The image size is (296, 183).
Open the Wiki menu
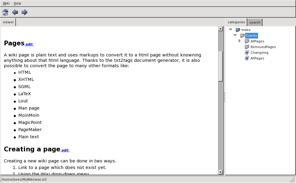click(x=6, y=3)
